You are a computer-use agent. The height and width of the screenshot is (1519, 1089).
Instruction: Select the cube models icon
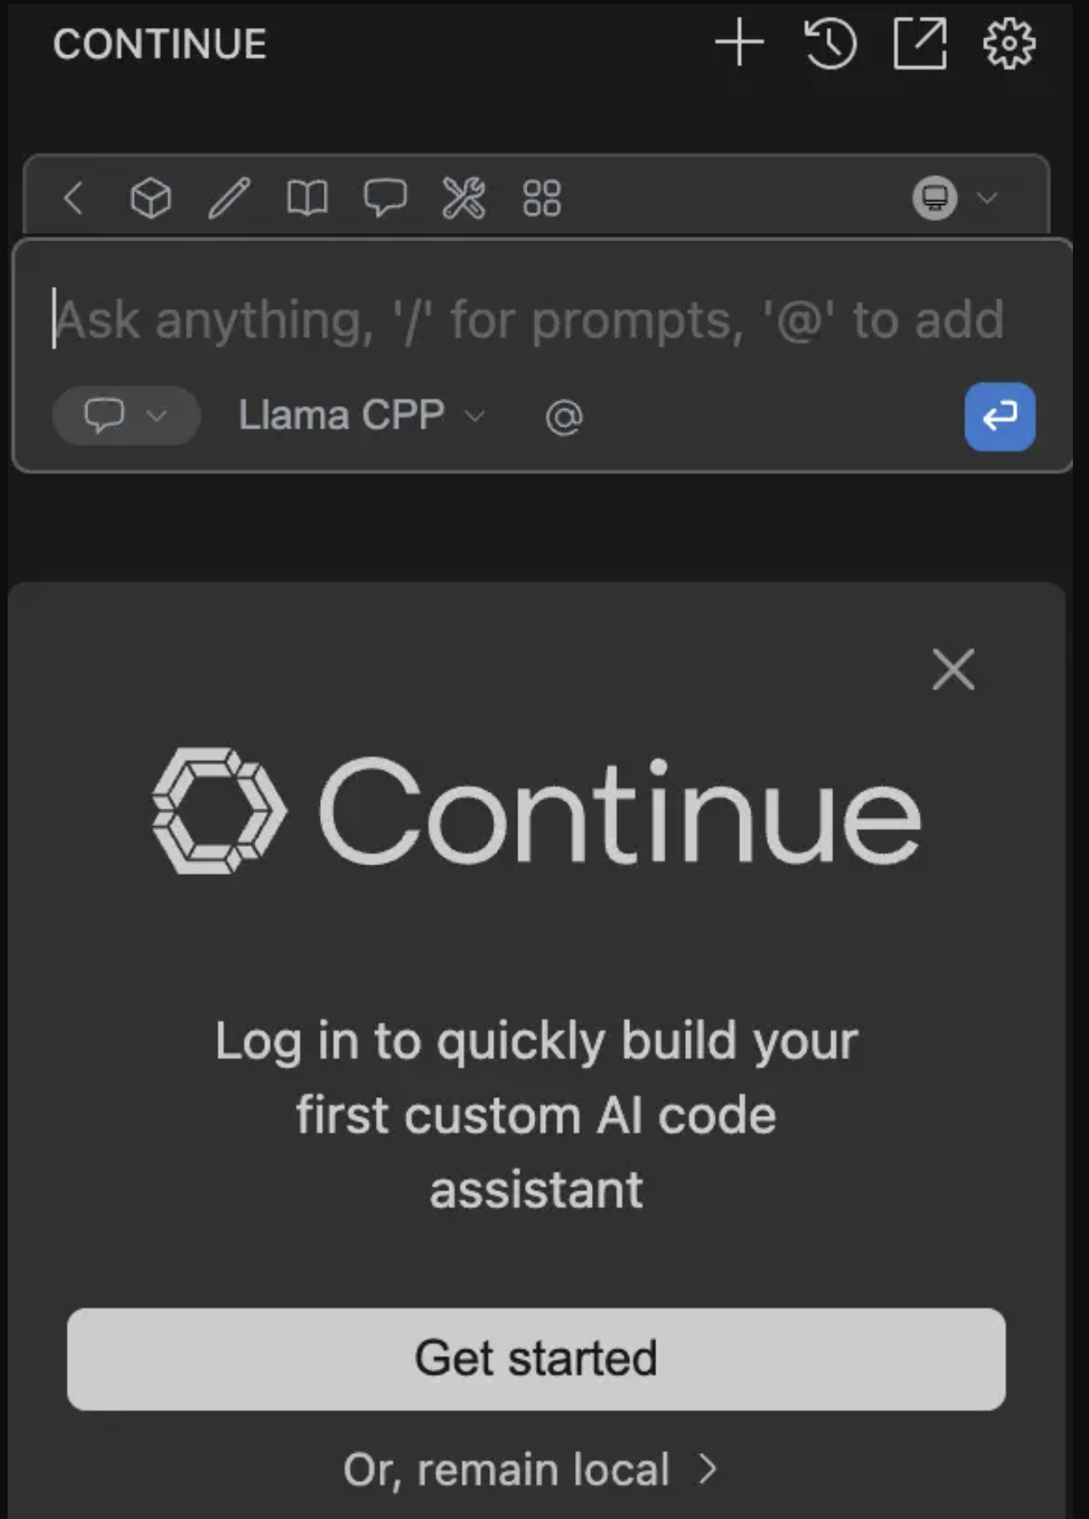click(151, 198)
